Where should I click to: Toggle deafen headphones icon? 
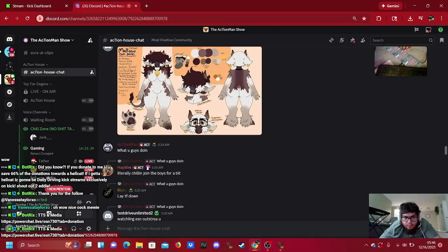[x=74, y=229]
